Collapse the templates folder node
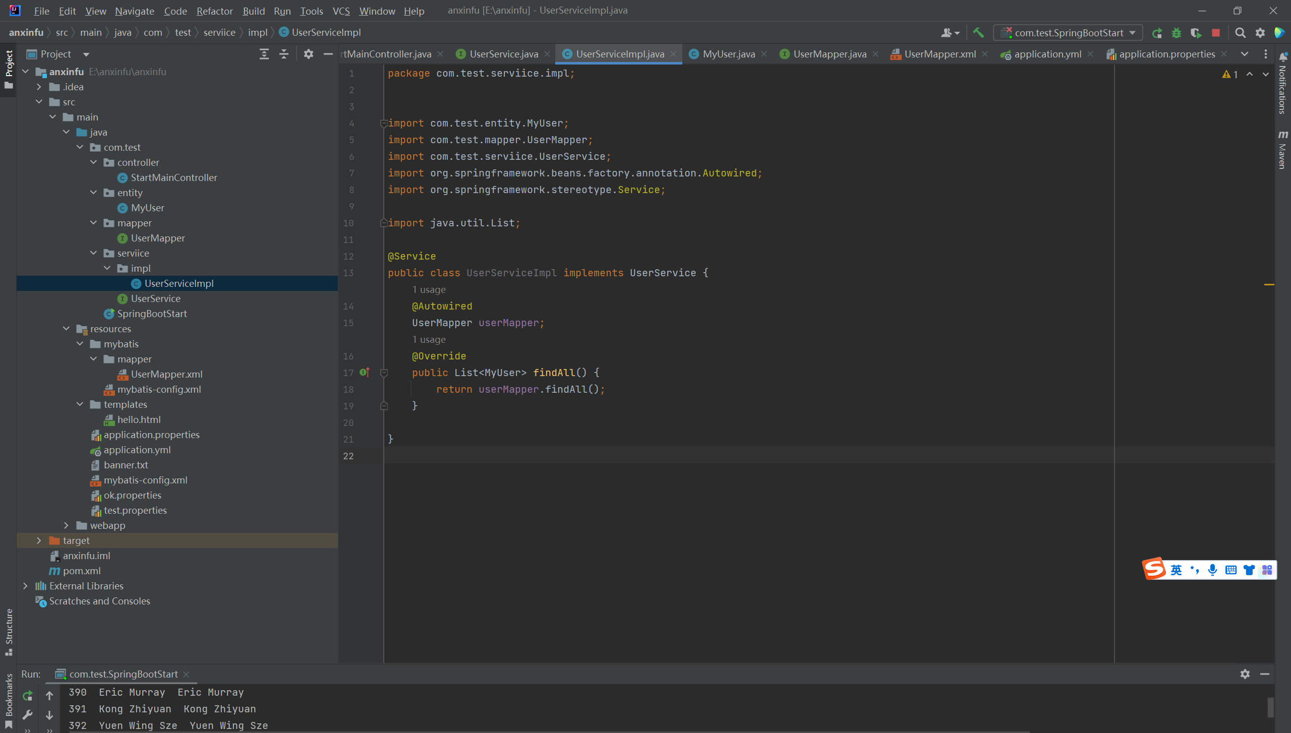 [80, 404]
